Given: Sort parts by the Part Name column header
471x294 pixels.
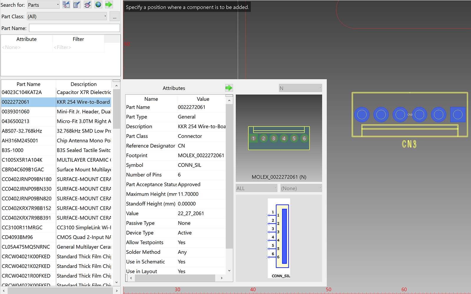Looking at the screenshot, I should coord(28,84).
